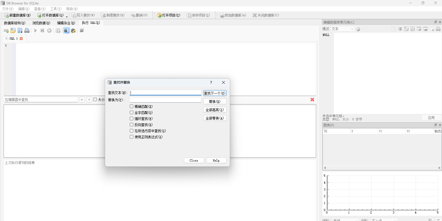Open the 工具 menu
The width and height of the screenshot is (442, 221).
pyautogui.click(x=56, y=9)
